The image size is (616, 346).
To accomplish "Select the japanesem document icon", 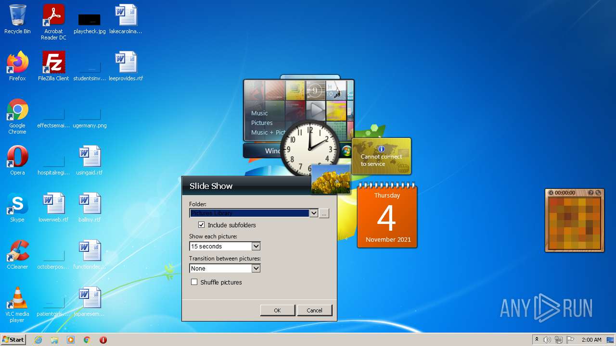I will tap(90, 302).
